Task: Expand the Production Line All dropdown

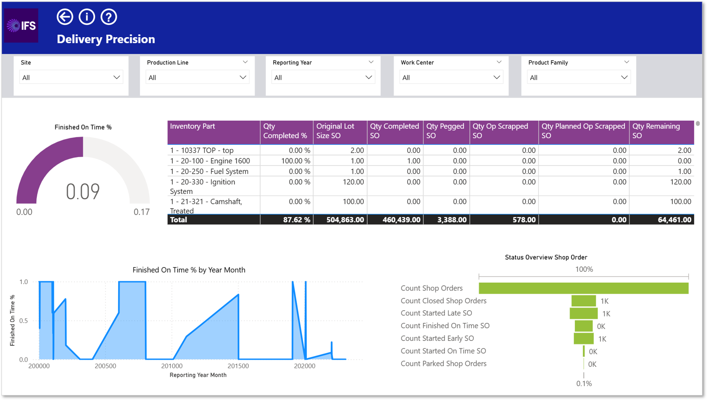Action: [x=197, y=77]
